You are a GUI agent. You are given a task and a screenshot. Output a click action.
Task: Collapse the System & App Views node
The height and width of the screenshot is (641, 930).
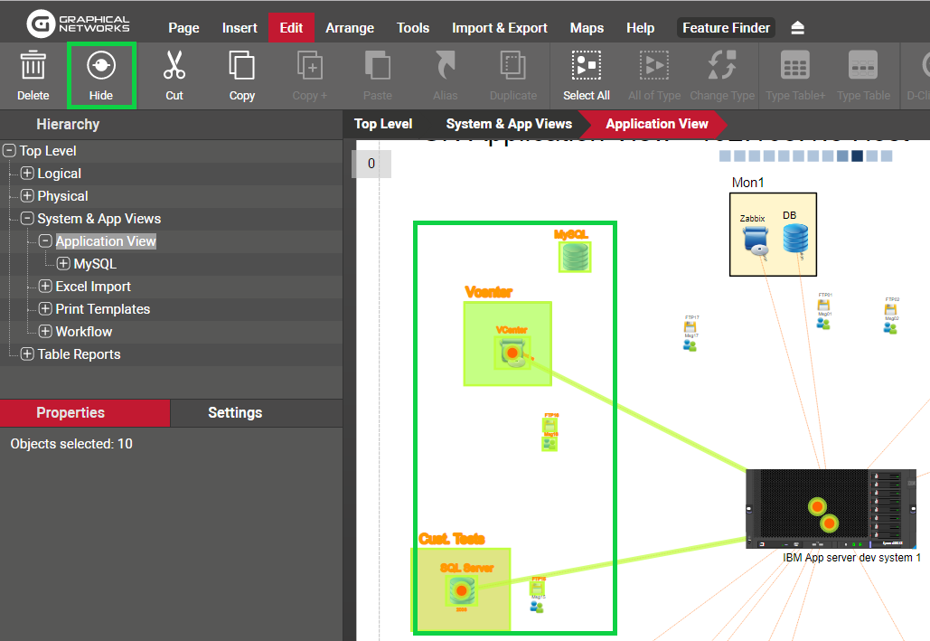tap(27, 219)
